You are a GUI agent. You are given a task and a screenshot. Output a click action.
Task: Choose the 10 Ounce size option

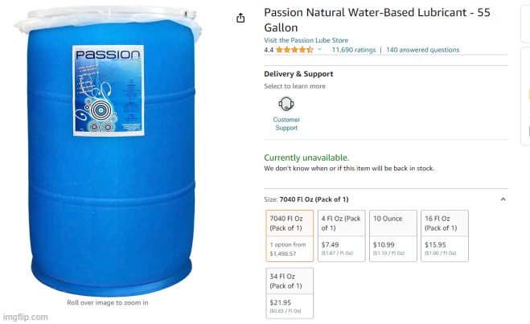pos(393,236)
